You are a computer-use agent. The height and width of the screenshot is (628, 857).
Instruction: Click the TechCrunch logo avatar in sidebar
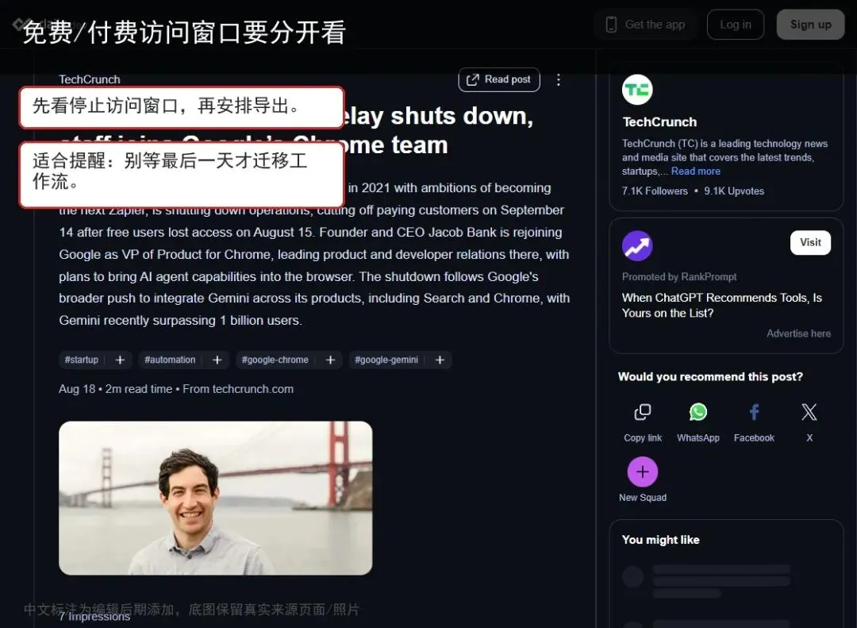pyautogui.click(x=637, y=90)
